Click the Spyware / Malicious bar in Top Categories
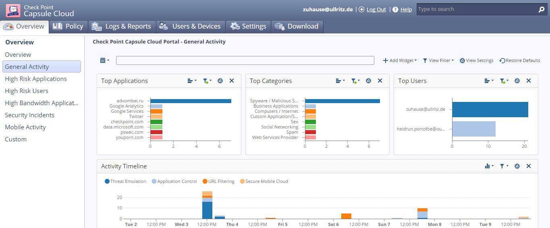The width and height of the screenshot is (550, 228). pyautogui.click(x=342, y=101)
